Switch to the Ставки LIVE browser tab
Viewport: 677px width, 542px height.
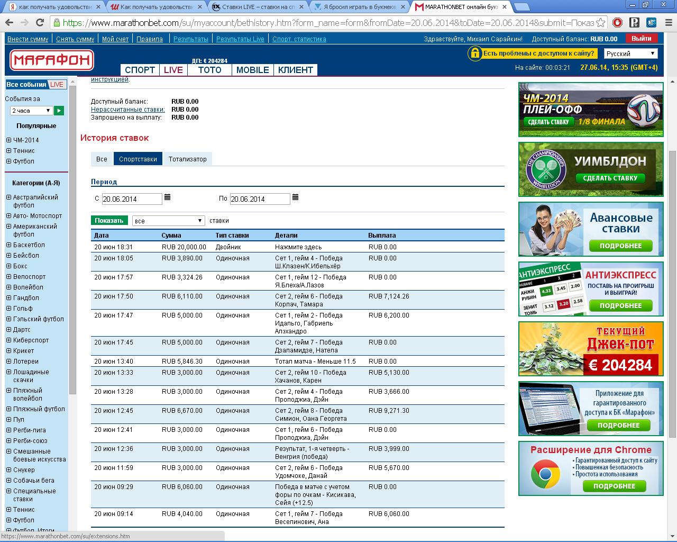(259, 7)
